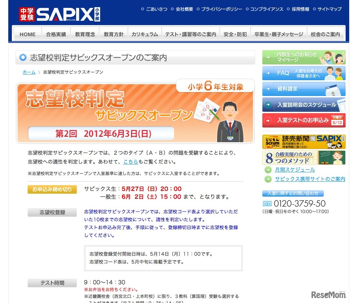This screenshot has height=303, width=351.
Task: Click the phone number 0120-3759-50
Action: pos(300,203)
